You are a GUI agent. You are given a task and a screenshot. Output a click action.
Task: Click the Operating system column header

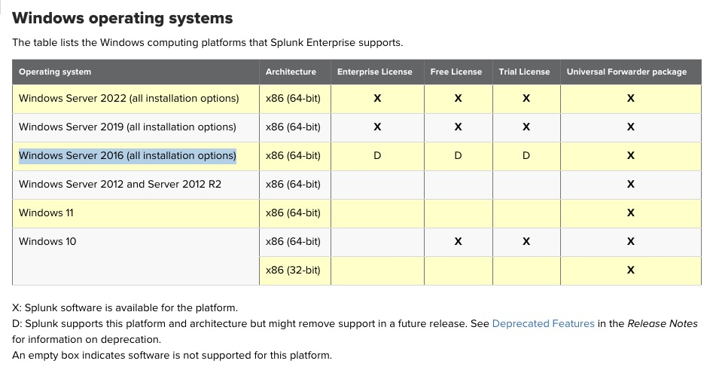click(x=55, y=72)
